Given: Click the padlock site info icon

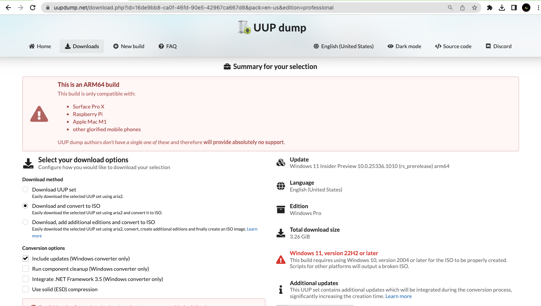Looking at the screenshot, I should 47,8.
